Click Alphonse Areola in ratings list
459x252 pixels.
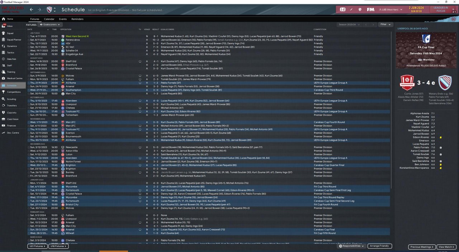[420, 113]
